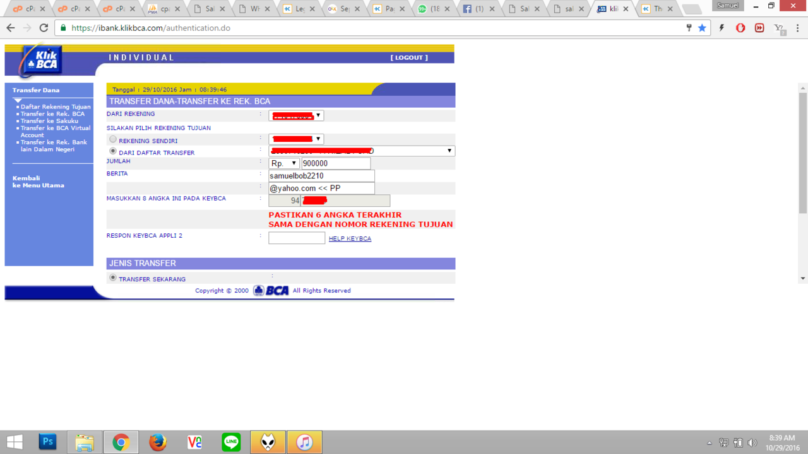Open iTunes from the taskbar
Image resolution: width=808 pixels, height=454 pixels.
[304, 442]
